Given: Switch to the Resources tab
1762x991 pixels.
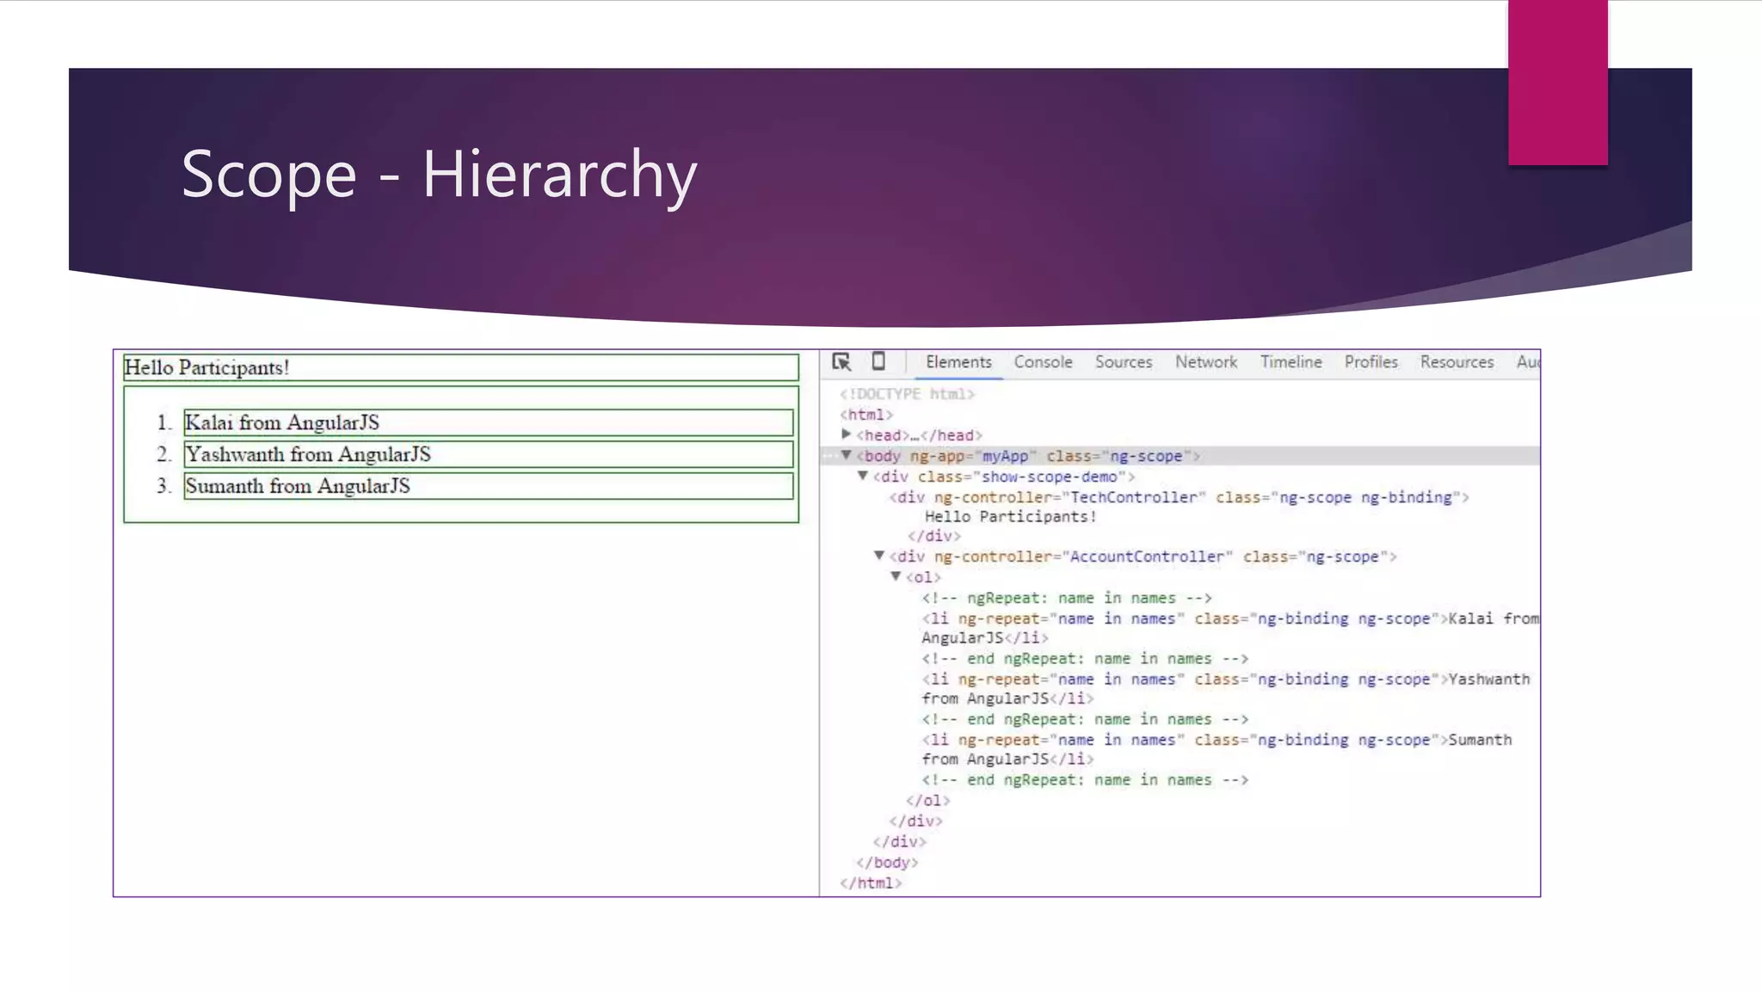Looking at the screenshot, I should (1457, 362).
